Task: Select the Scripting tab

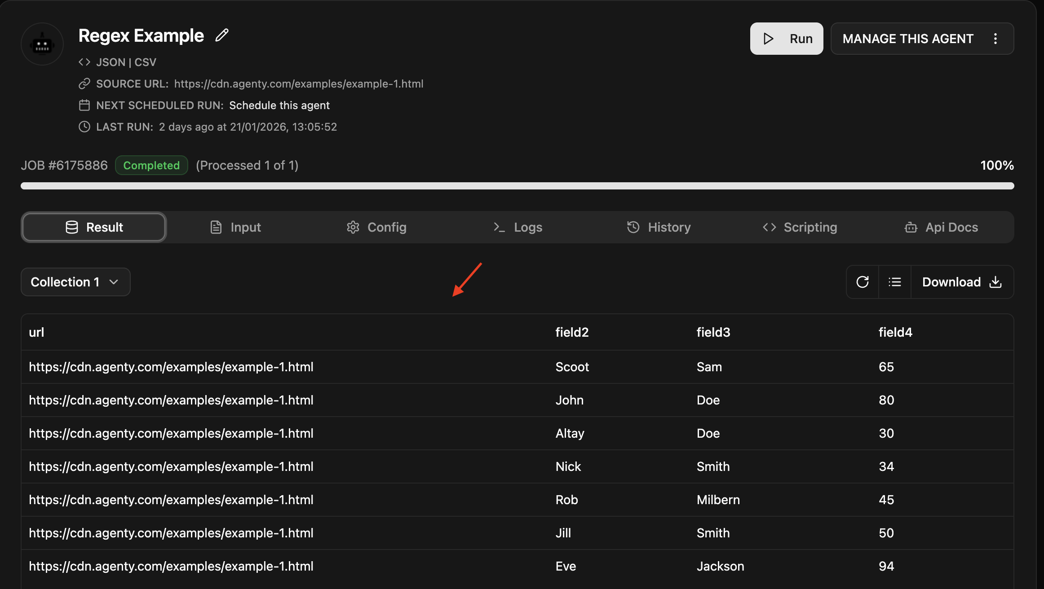Action: 800,227
